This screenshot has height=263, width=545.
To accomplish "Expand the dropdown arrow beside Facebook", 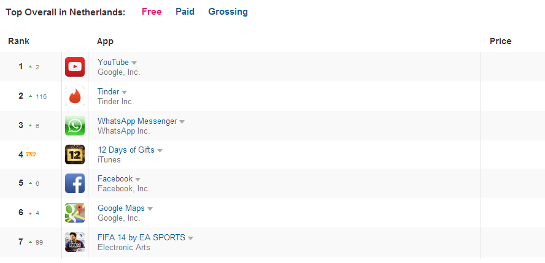I will tap(137, 180).
